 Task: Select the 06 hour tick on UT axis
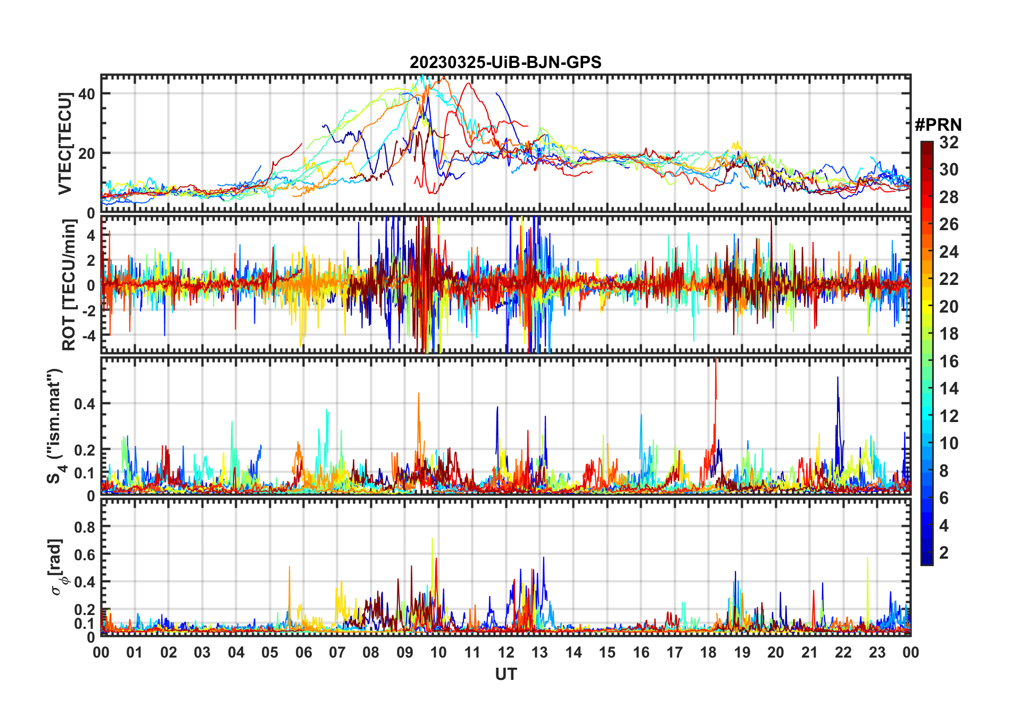[303, 652]
